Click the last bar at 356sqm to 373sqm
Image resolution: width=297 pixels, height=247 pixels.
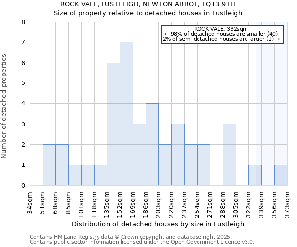[x=281, y=175]
